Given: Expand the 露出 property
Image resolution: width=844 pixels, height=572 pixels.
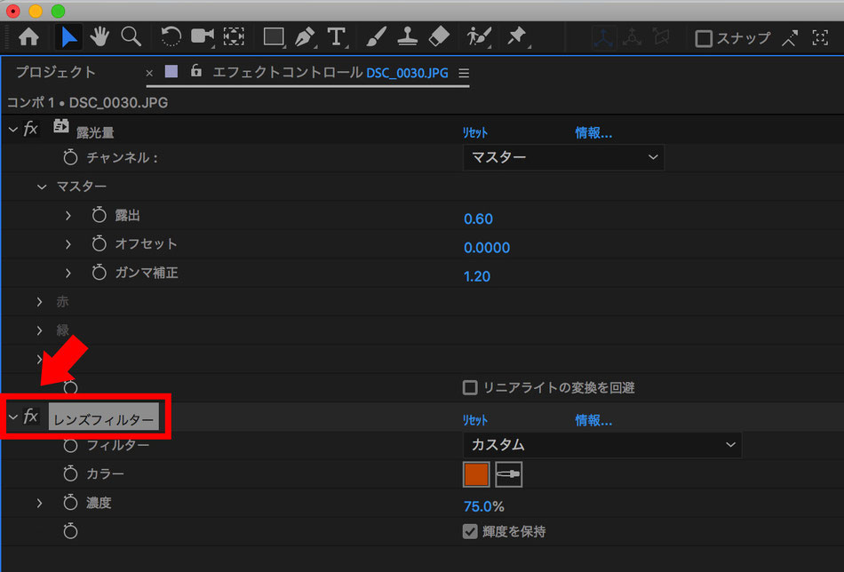Looking at the screenshot, I should (68, 215).
